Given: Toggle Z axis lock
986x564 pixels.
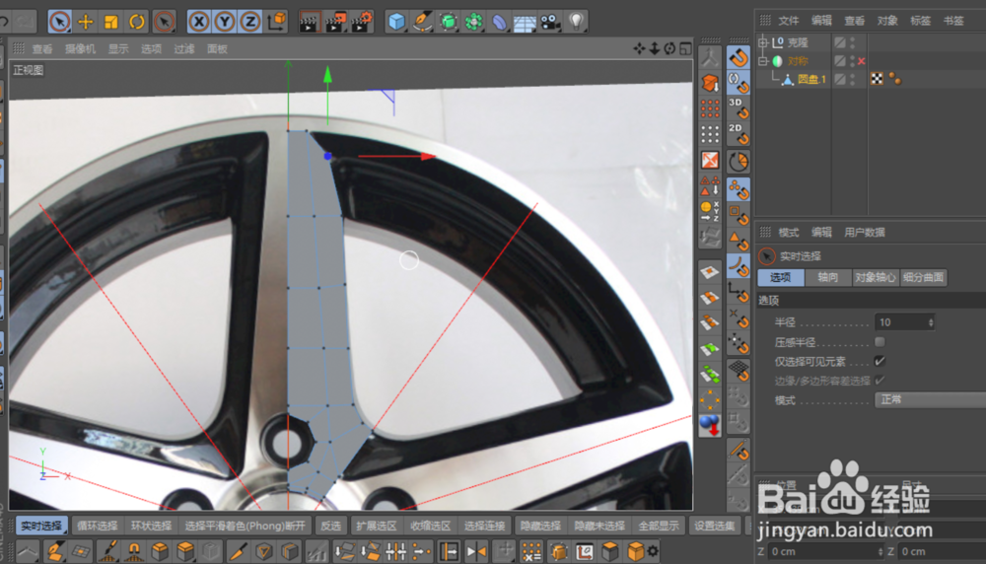Looking at the screenshot, I should tap(250, 22).
